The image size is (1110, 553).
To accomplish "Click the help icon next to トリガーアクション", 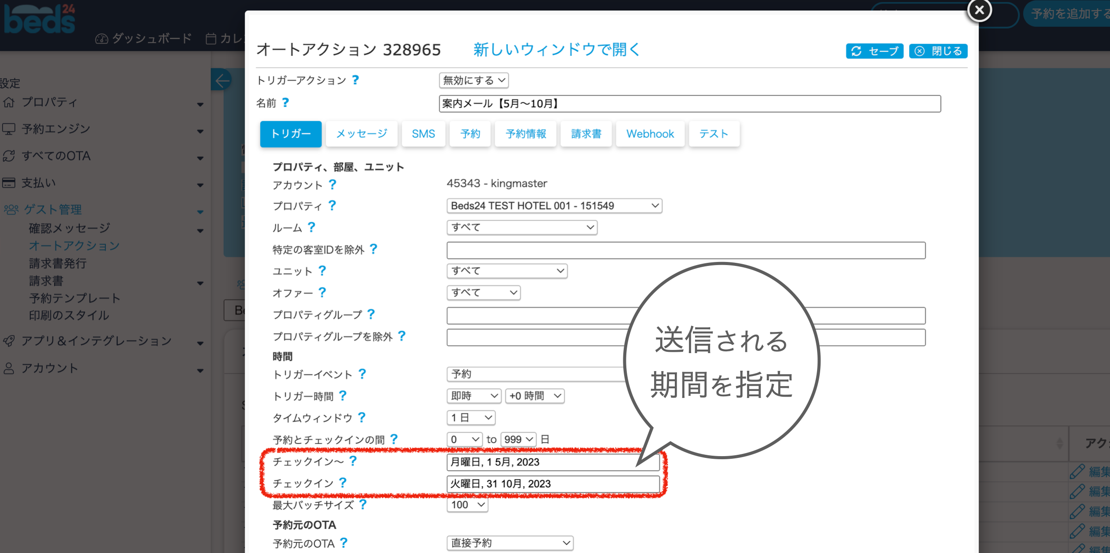I will pyautogui.click(x=355, y=80).
